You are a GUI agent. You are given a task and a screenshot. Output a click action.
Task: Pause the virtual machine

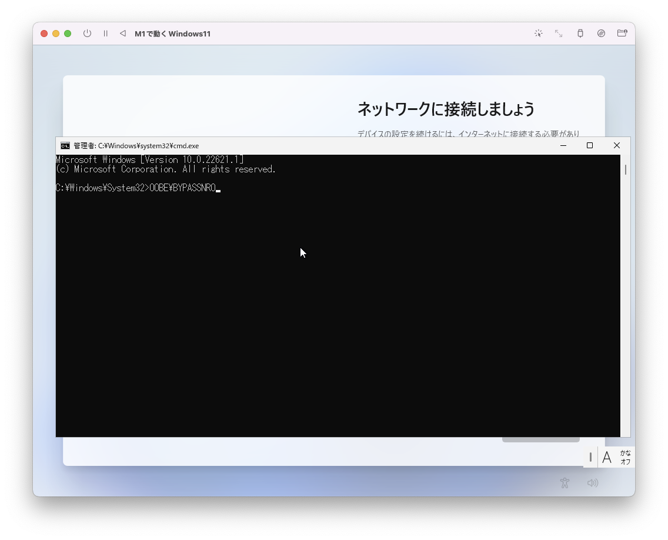pos(106,34)
